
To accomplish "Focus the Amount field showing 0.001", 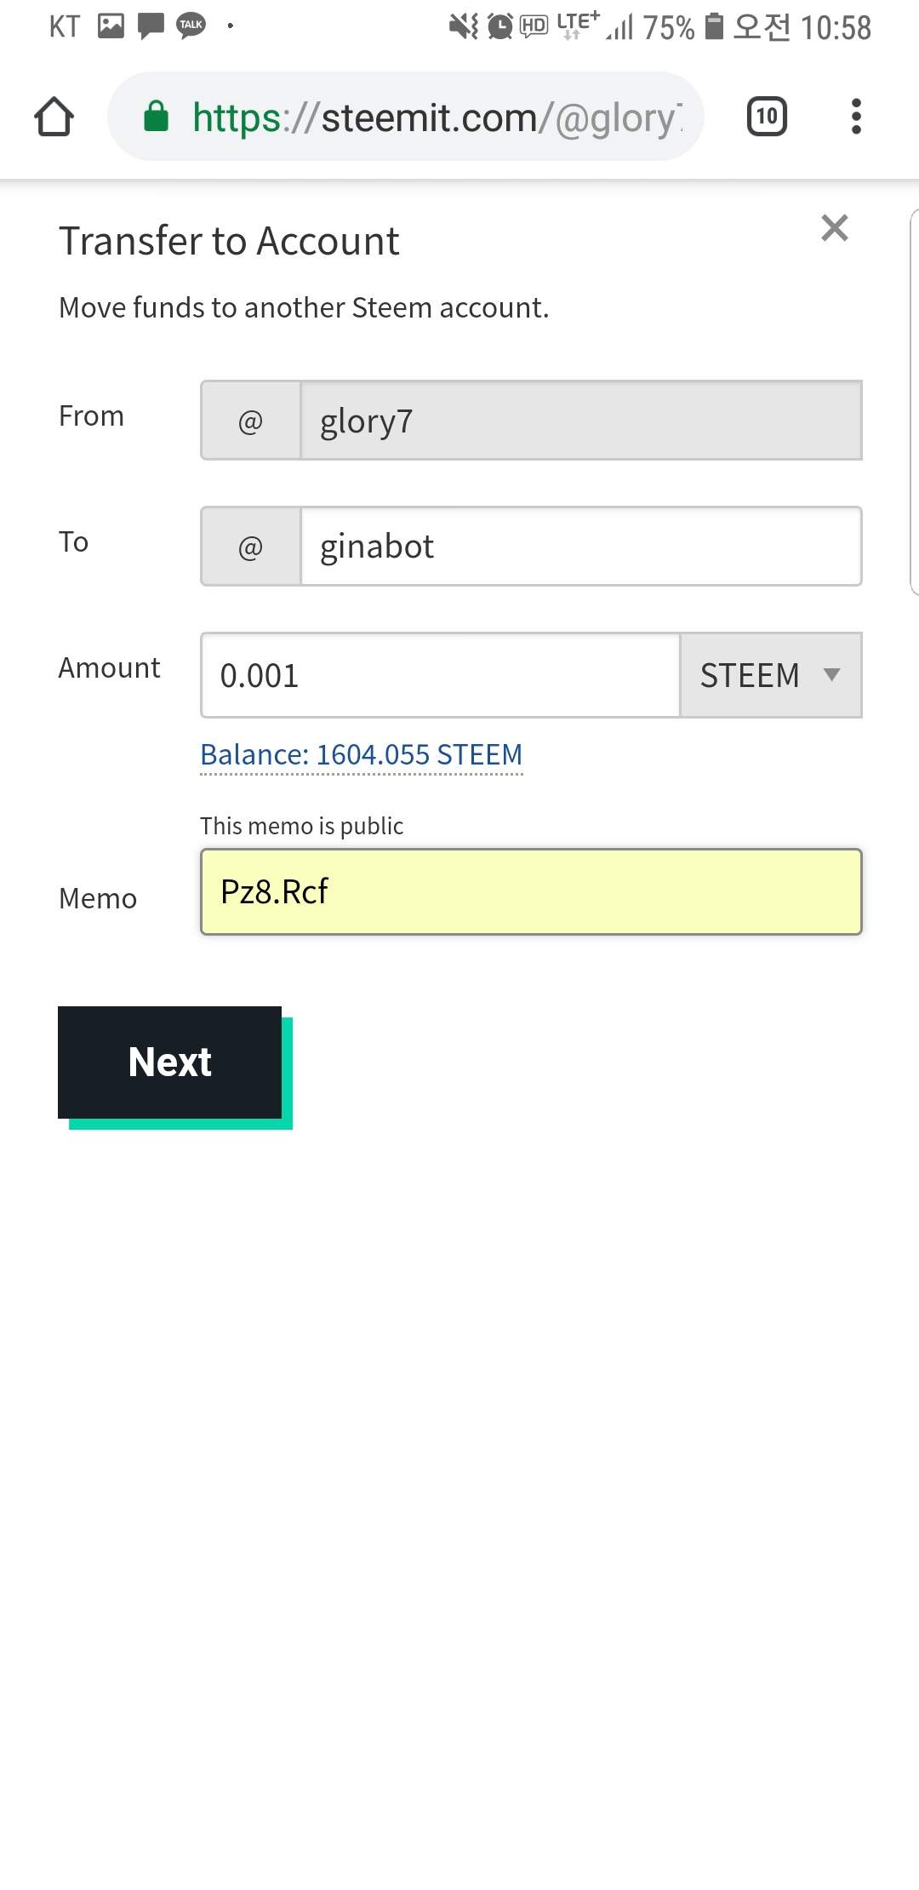I will [x=440, y=675].
